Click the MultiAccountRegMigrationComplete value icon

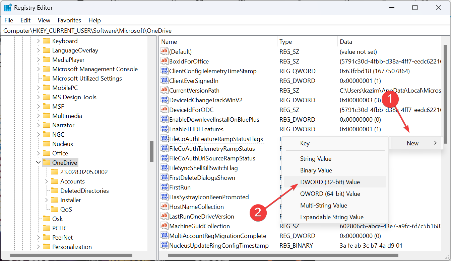(164, 236)
